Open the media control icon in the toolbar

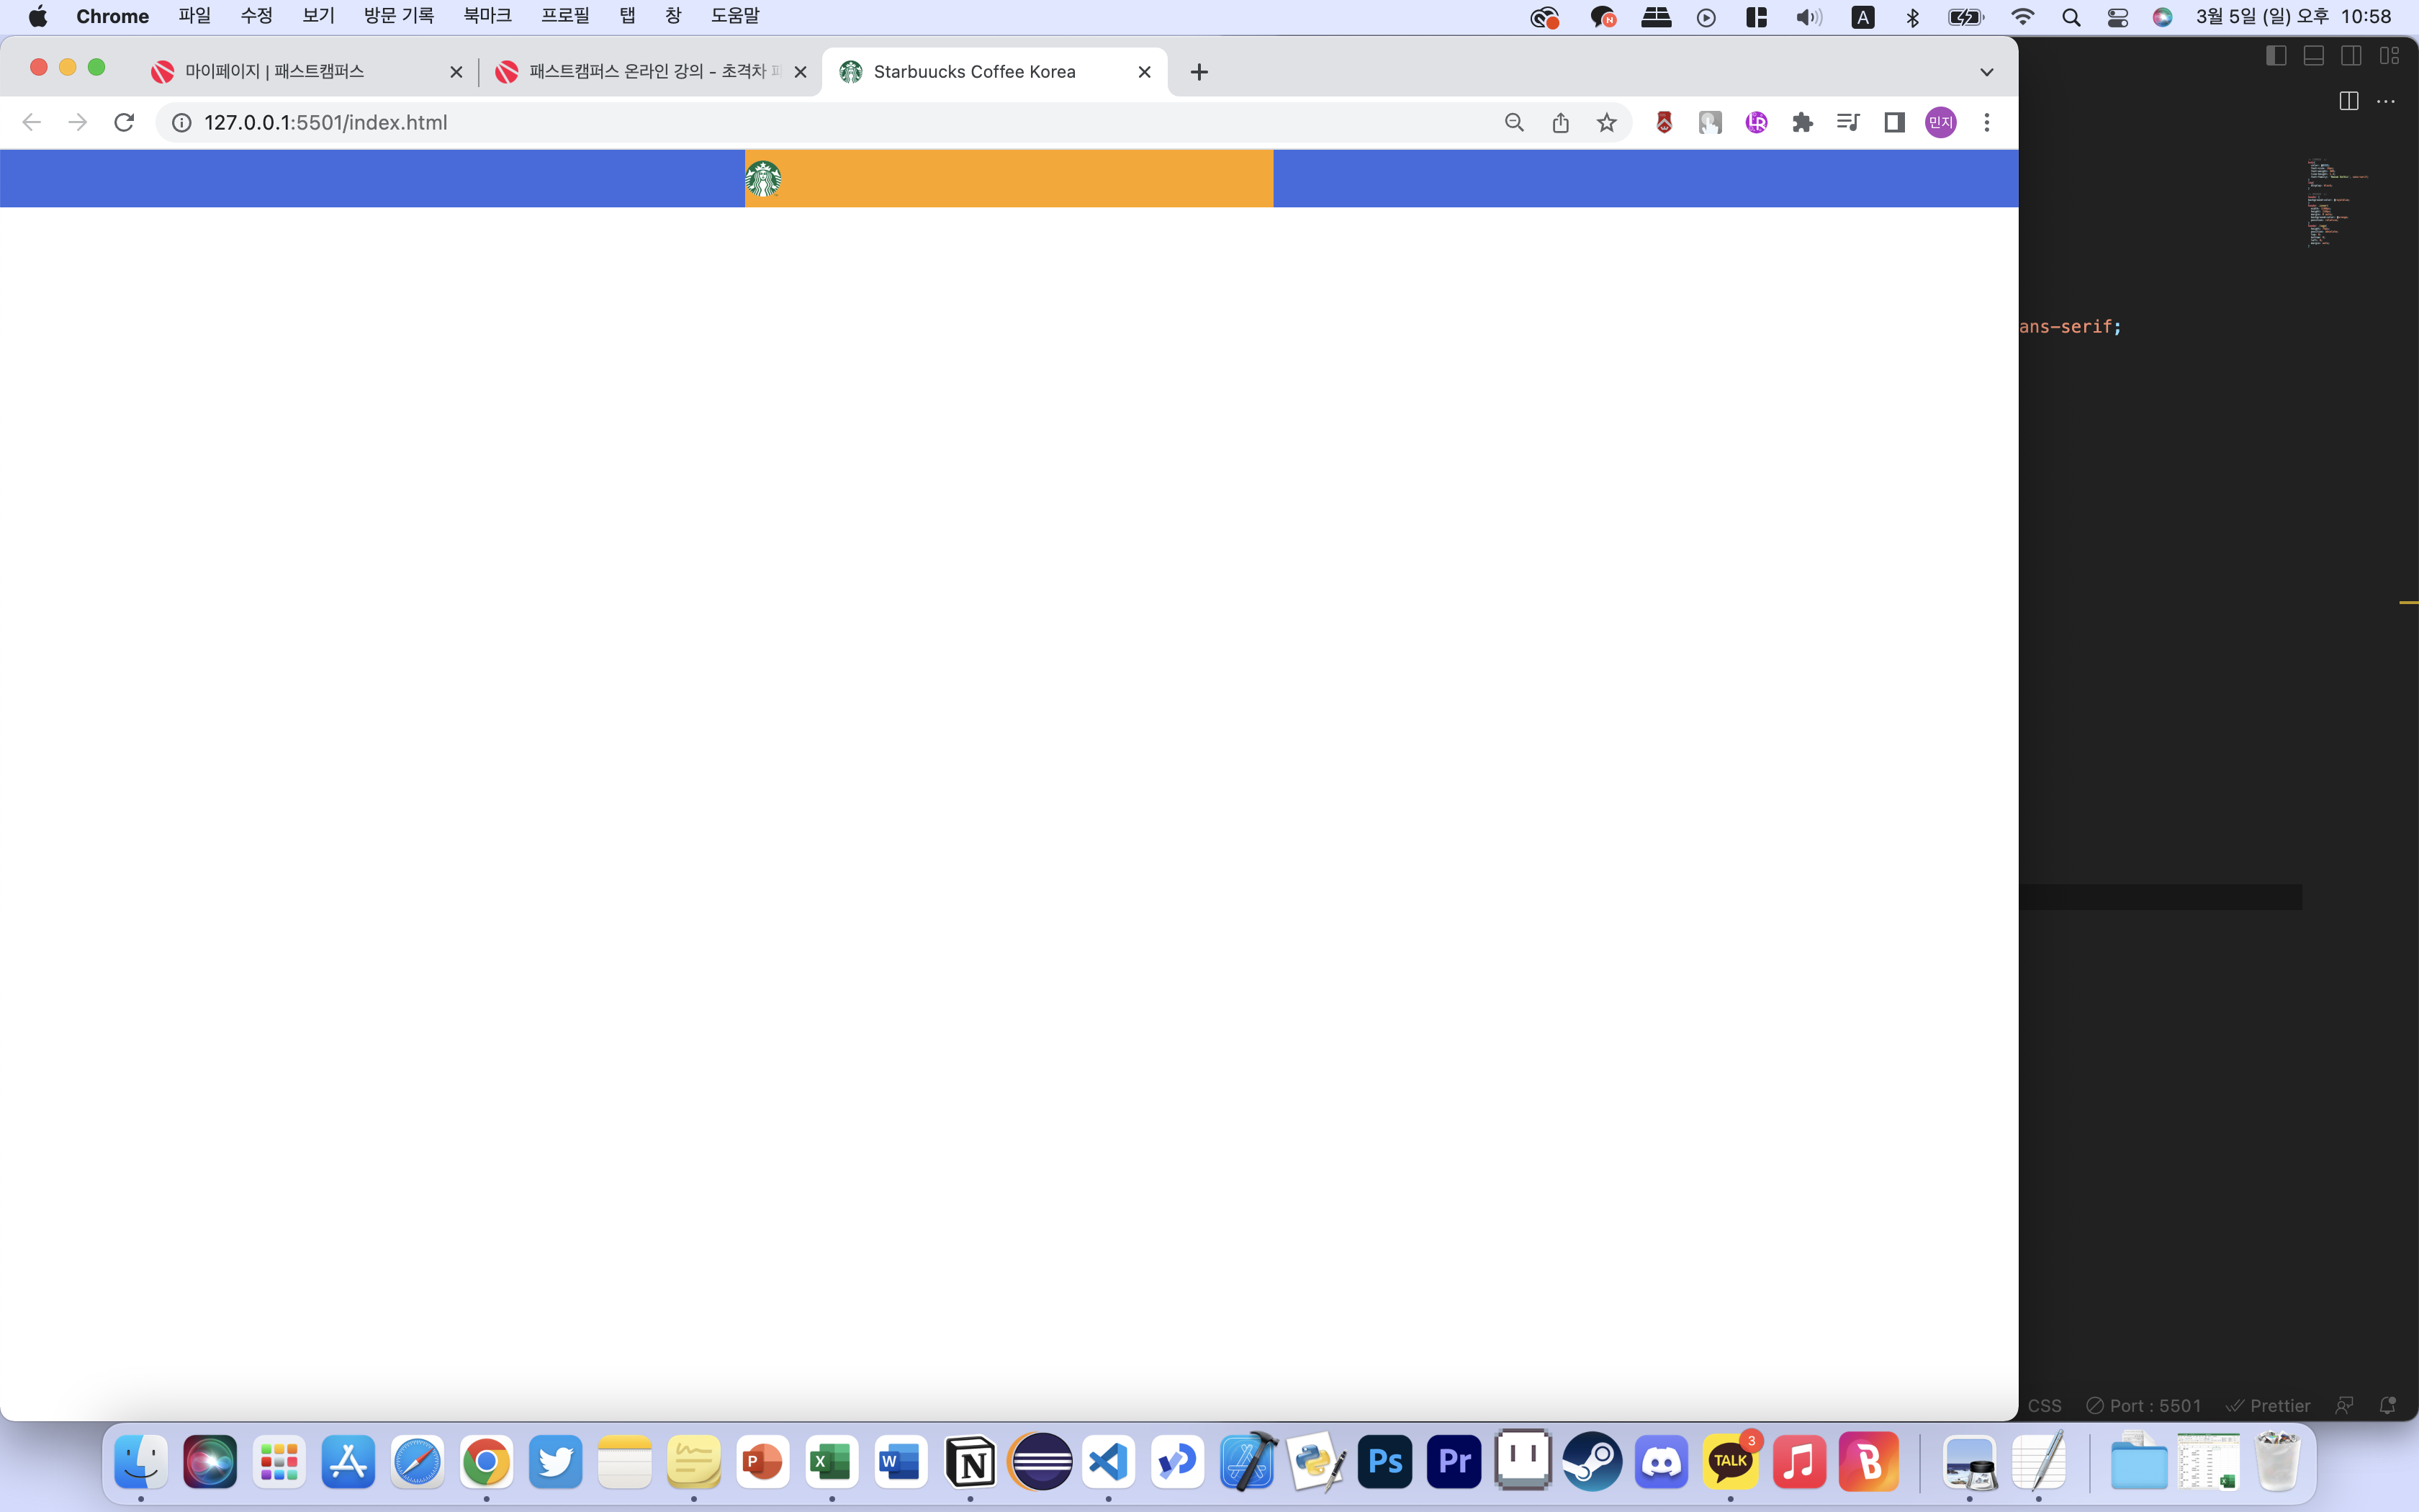point(1848,122)
